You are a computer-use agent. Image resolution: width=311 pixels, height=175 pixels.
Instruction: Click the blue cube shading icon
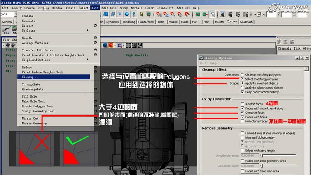pos(105,45)
